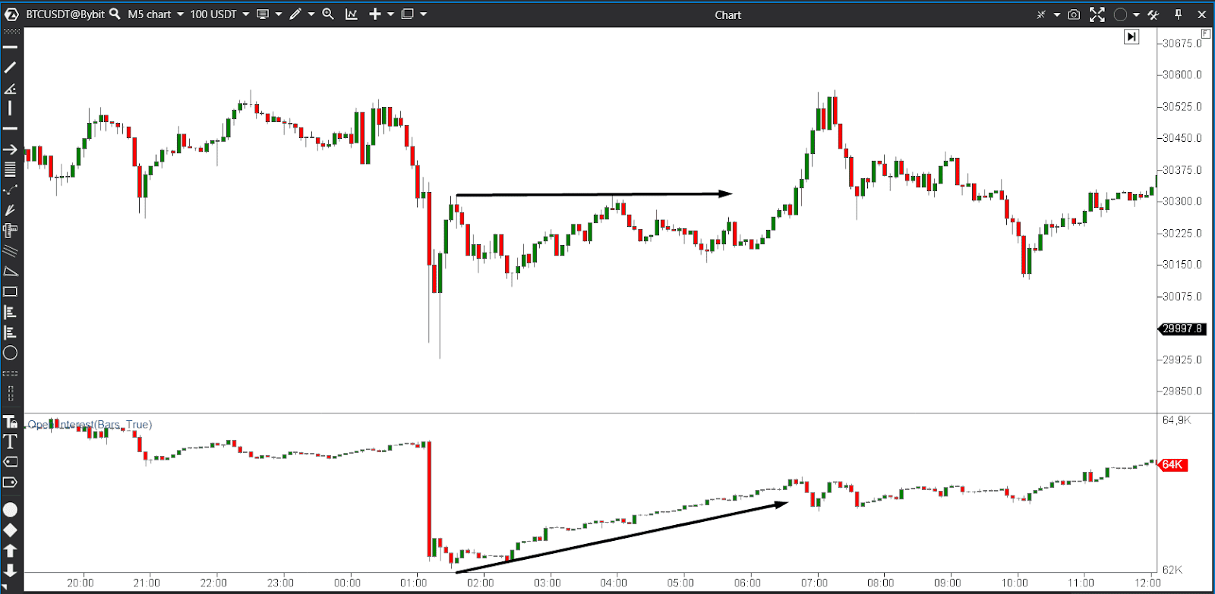Click the window layout square icon
1215x594 pixels.
[x=408, y=14]
